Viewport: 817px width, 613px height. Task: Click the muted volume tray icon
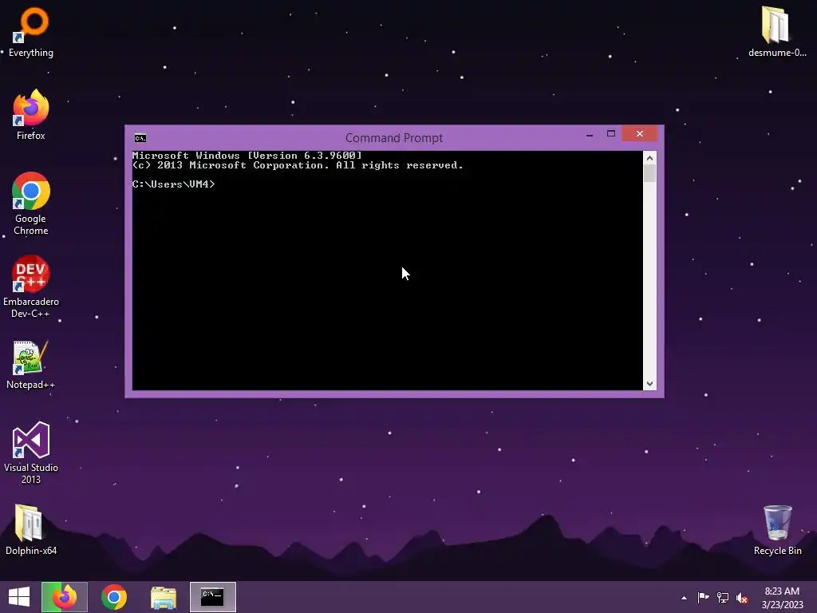click(x=742, y=598)
